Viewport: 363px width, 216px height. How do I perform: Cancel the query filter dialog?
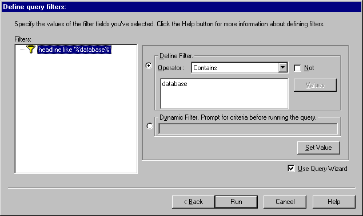tap(285, 202)
